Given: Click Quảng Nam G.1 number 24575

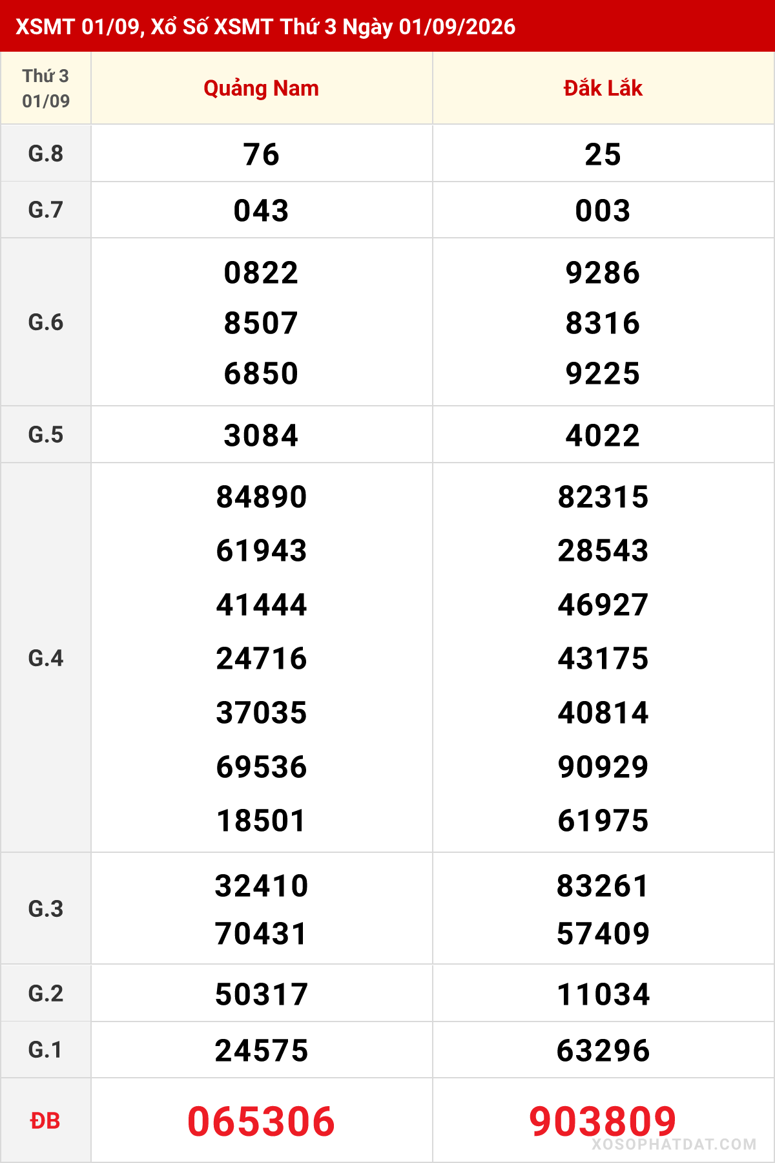Looking at the screenshot, I should (x=262, y=1051).
